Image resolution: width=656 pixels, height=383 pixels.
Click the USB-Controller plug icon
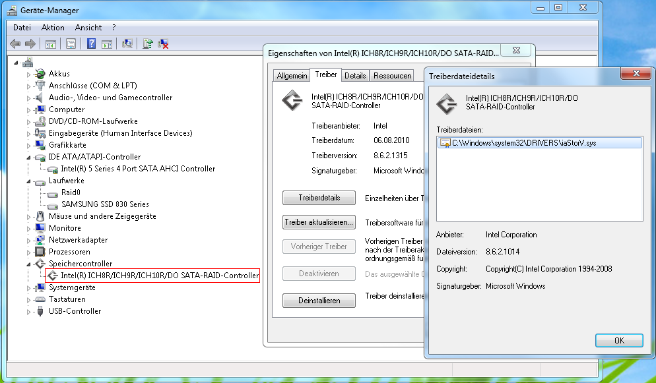[x=40, y=311]
